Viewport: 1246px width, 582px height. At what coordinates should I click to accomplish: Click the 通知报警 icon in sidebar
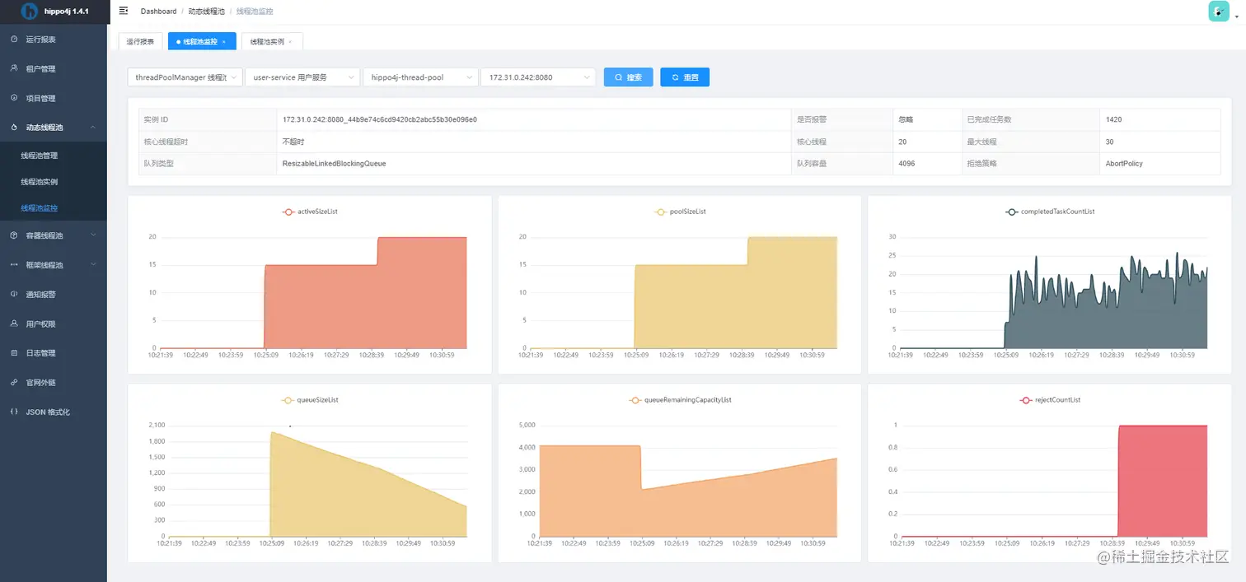coord(14,294)
